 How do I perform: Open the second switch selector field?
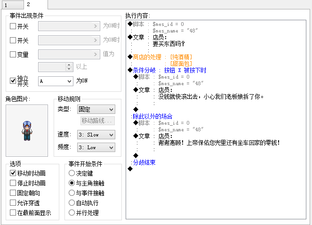[69, 40]
